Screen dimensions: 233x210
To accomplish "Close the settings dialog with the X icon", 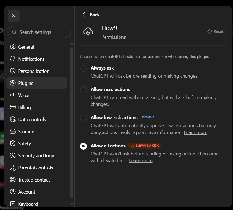I will click(13, 16).
